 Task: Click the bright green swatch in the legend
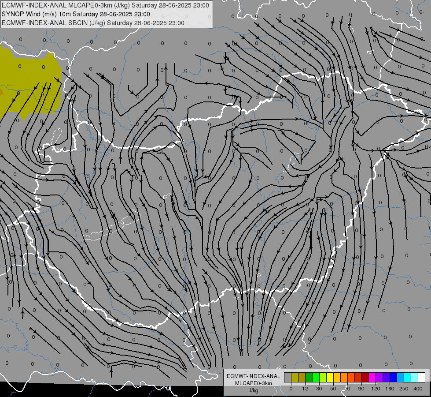click(316, 377)
